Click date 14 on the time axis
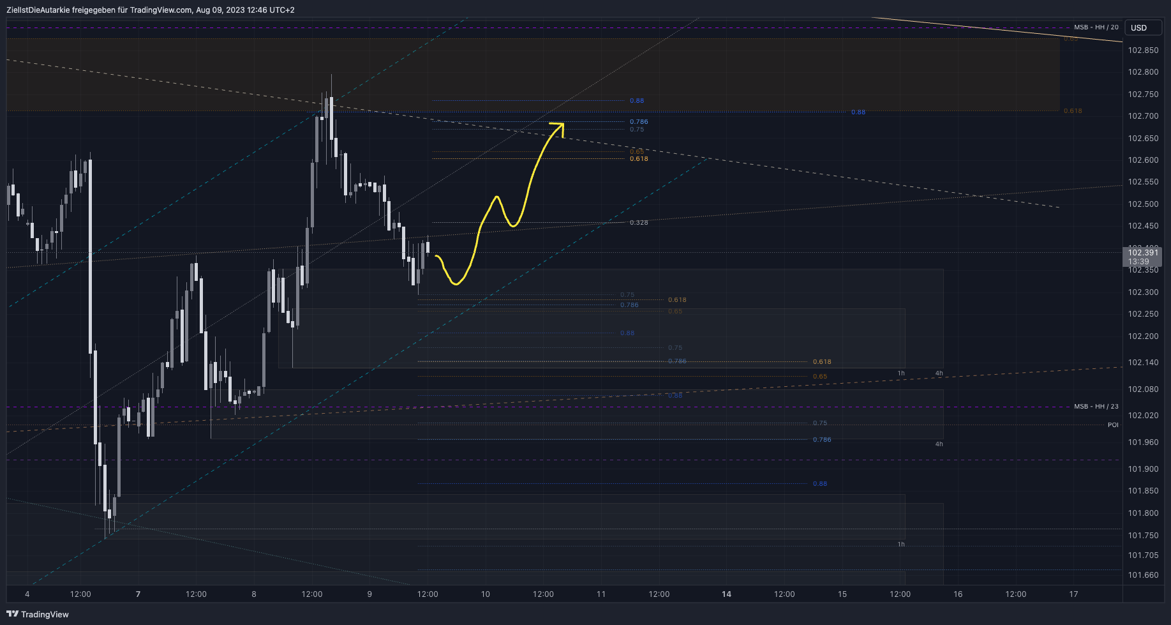Screen dimensions: 1171x625 (x=726, y=594)
